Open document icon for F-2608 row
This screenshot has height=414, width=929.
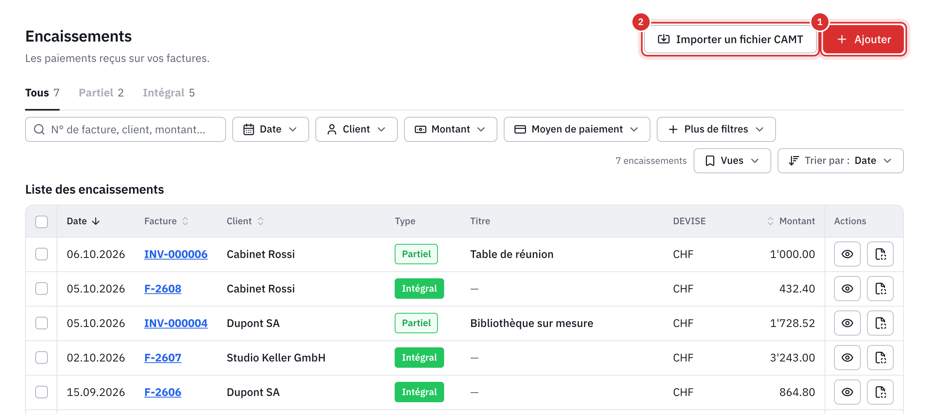click(880, 289)
